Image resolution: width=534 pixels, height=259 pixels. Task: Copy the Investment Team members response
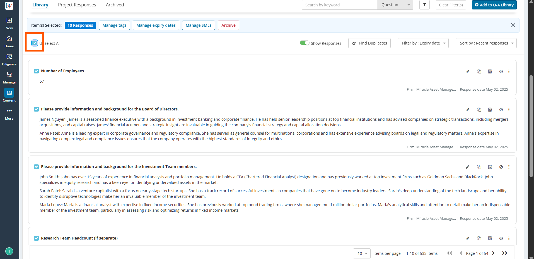(479, 167)
